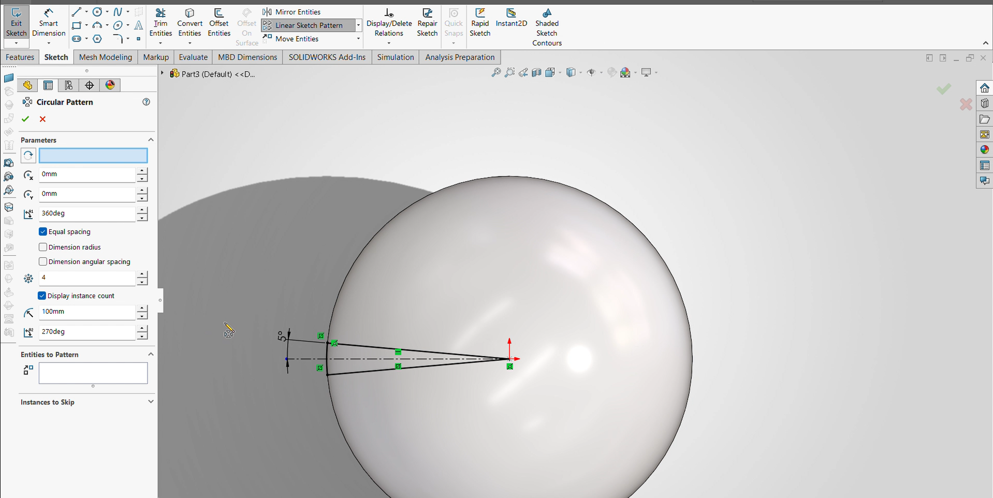Click the Exit Sketch button
The width and height of the screenshot is (993, 498).
coord(16,23)
